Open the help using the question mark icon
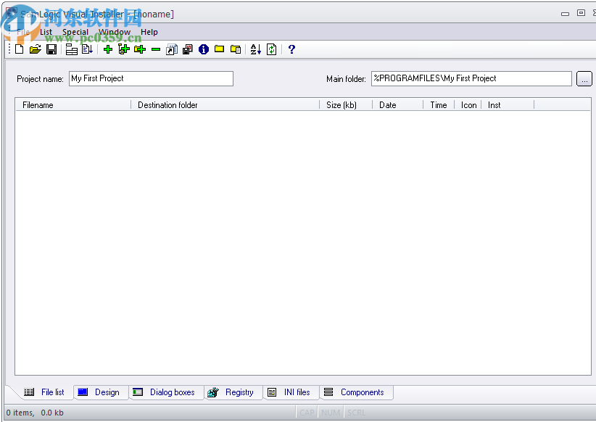The width and height of the screenshot is (596, 422). (291, 49)
